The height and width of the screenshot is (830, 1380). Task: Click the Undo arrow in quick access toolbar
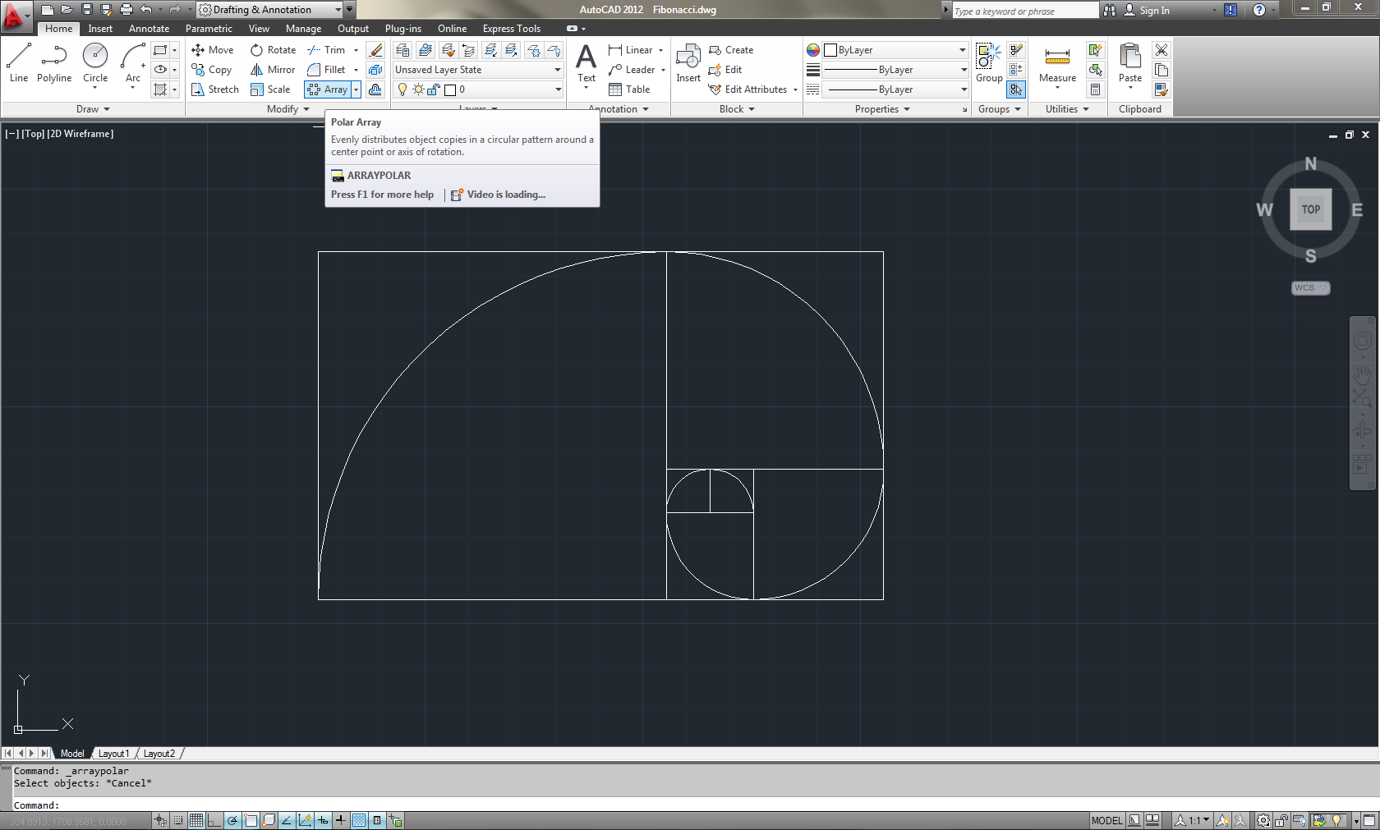pyautogui.click(x=146, y=10)
